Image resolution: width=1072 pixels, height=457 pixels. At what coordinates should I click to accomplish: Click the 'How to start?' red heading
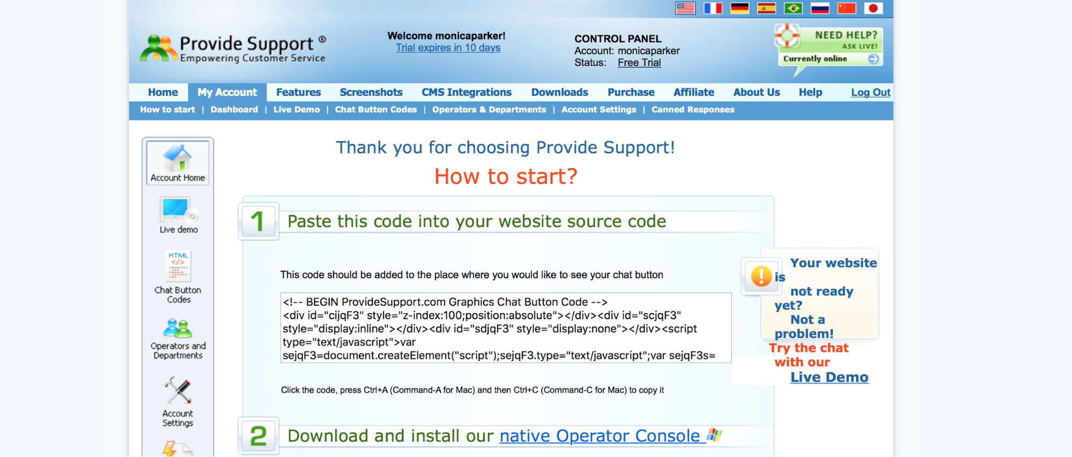tap(506, 176)
